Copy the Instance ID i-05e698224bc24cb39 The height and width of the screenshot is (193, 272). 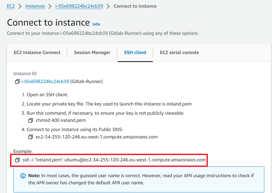click(17, 81)
